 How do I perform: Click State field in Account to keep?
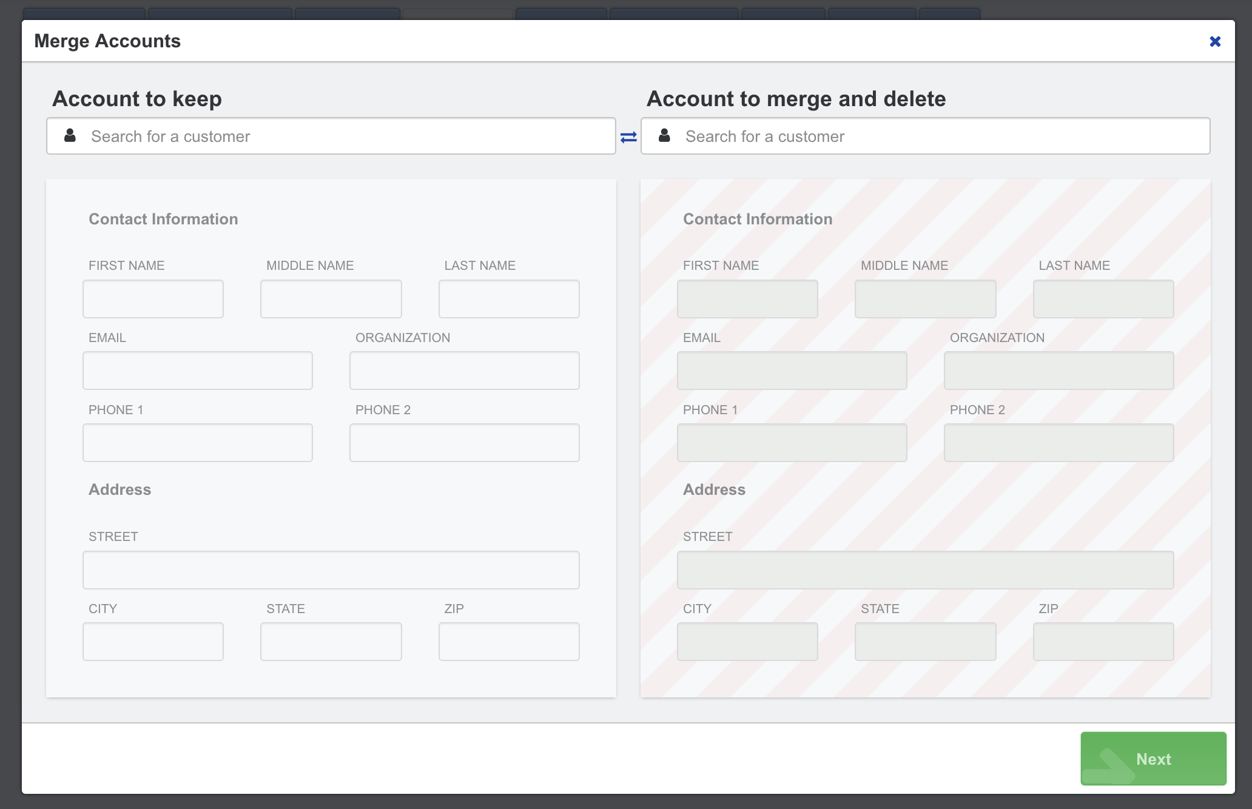(331, 642)
